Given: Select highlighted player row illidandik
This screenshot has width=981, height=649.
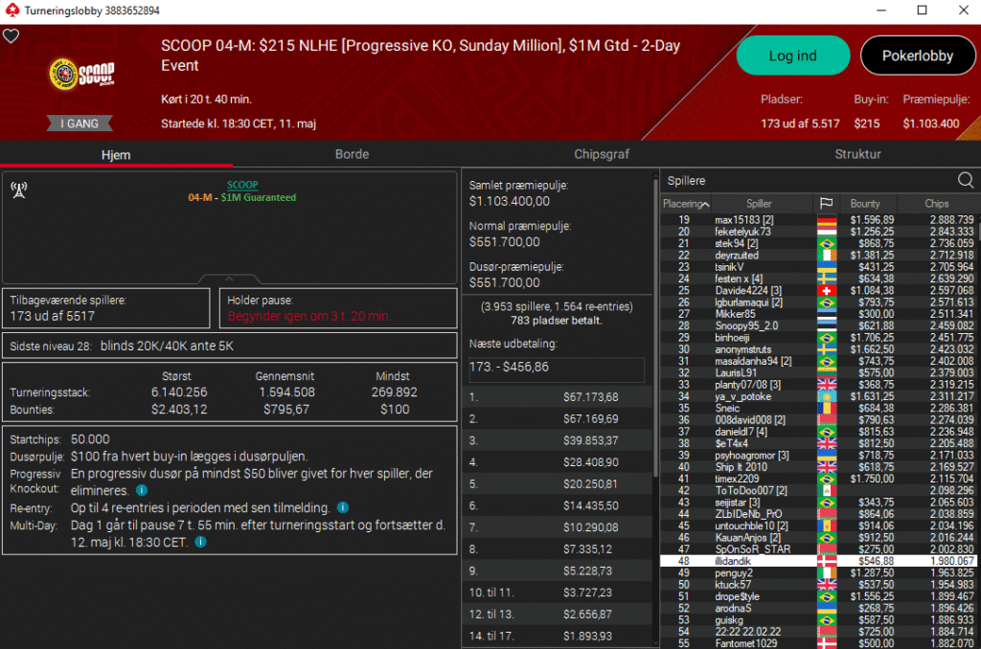Looking at the screenshot, I should tap(818, 562).
